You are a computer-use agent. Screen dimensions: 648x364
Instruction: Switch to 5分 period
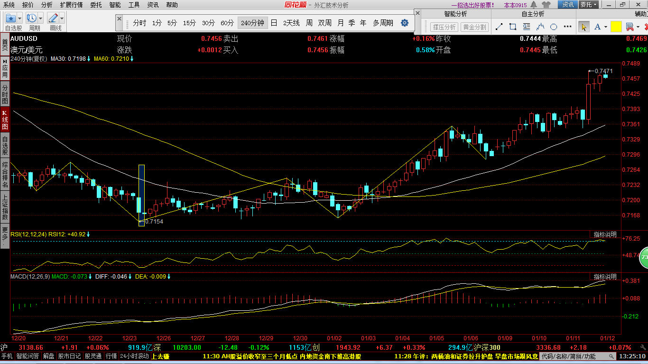pos(172,23)
